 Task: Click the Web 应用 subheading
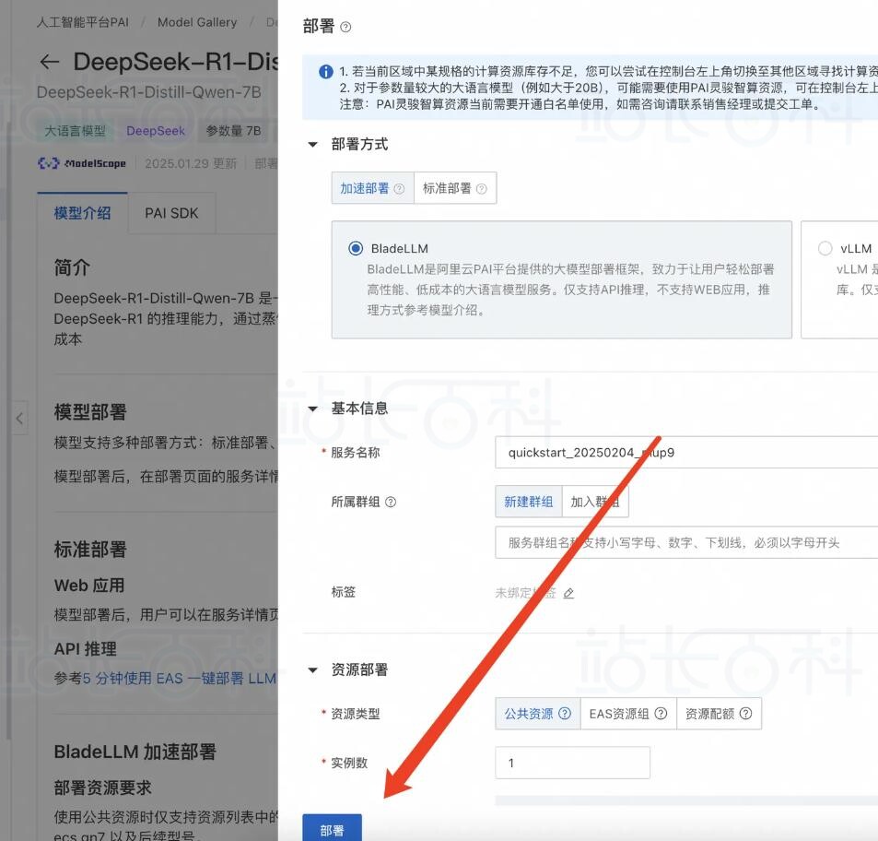click(x=89, y=586)
